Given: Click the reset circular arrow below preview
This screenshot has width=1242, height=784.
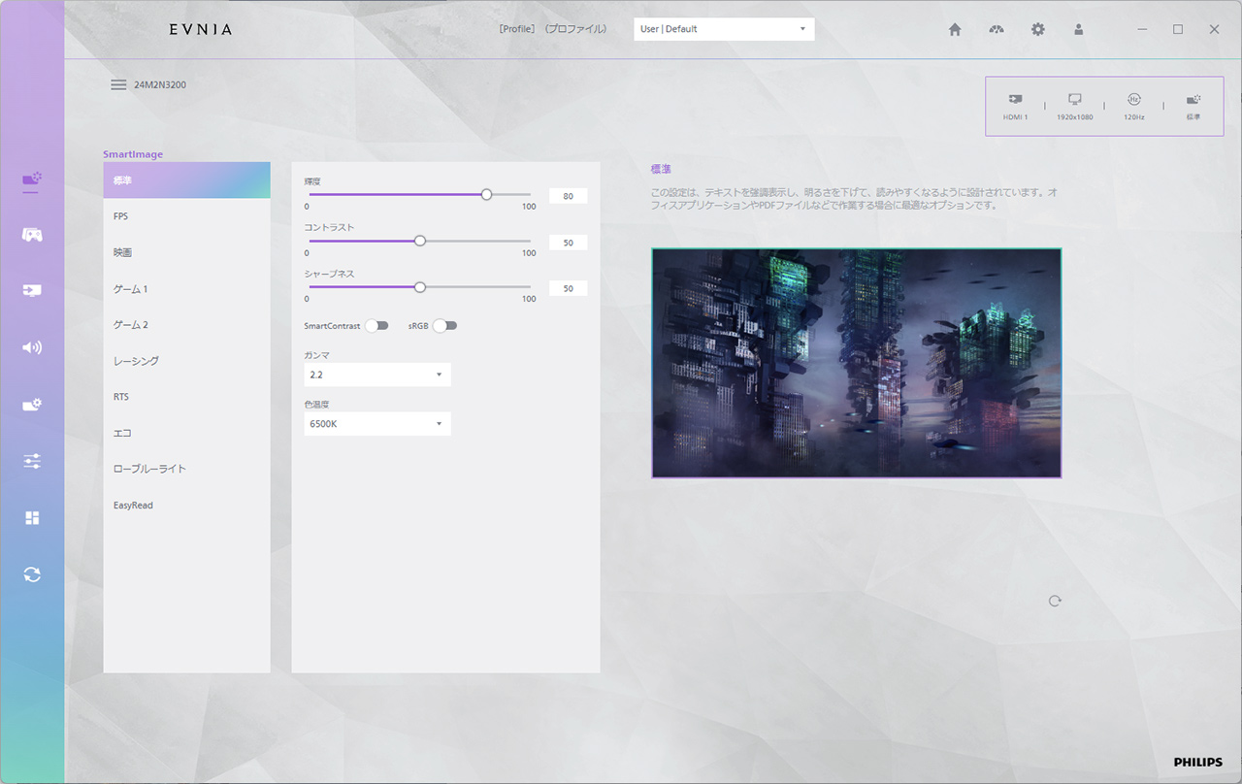Looking at the screenshot, I should [x=1055, y=601].
